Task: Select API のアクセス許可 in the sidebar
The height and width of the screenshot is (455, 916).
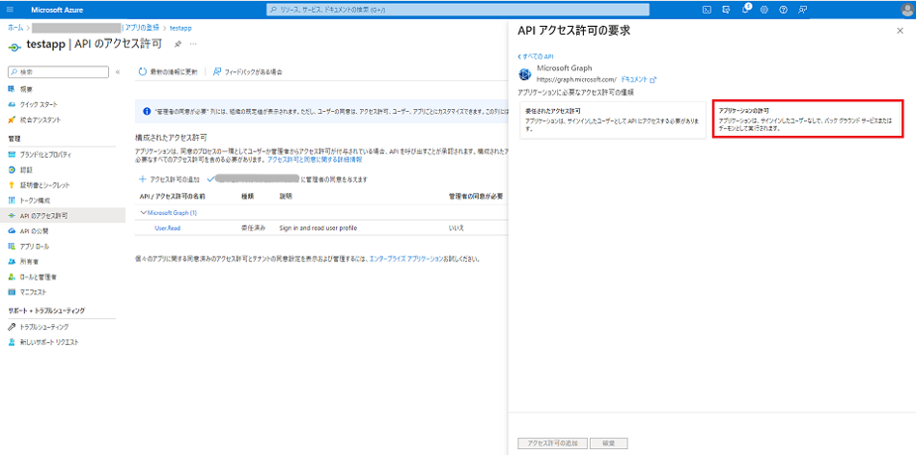Action: pos(62,215)
